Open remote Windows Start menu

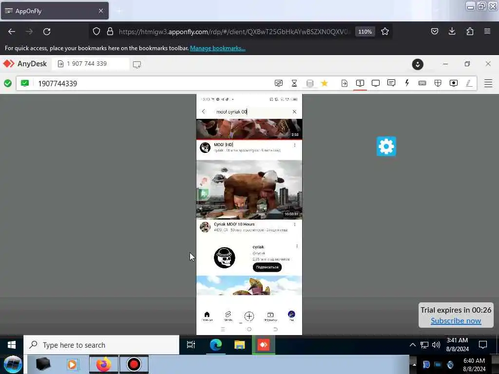click(x=12, y=345)
